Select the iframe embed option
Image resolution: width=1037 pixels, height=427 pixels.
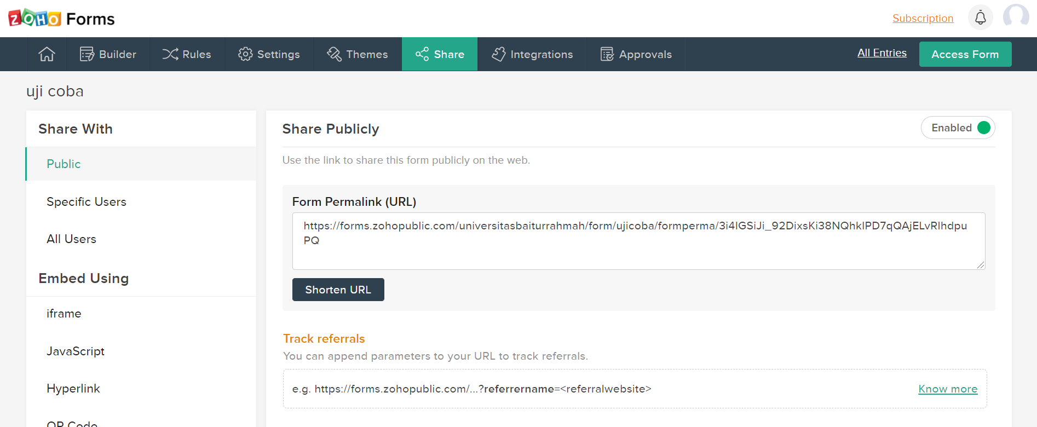[x=64, y=314]
